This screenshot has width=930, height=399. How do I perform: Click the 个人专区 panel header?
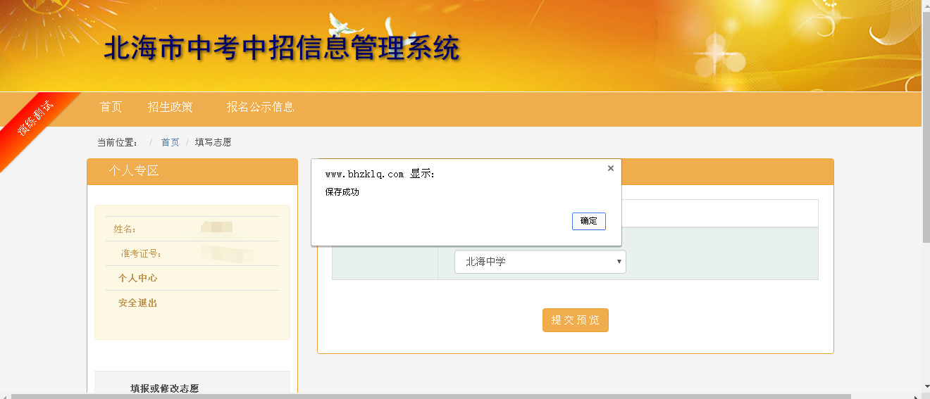pyautogui.click(x=134, y=171)
